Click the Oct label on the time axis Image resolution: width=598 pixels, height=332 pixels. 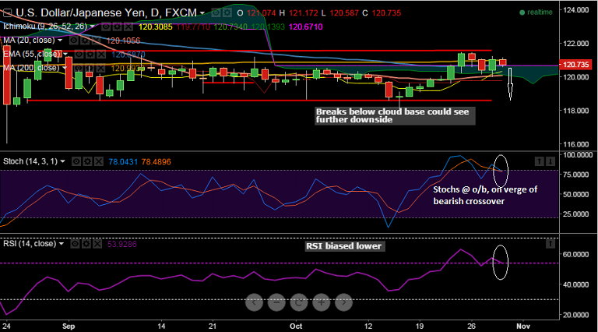[x=296, y=327]
